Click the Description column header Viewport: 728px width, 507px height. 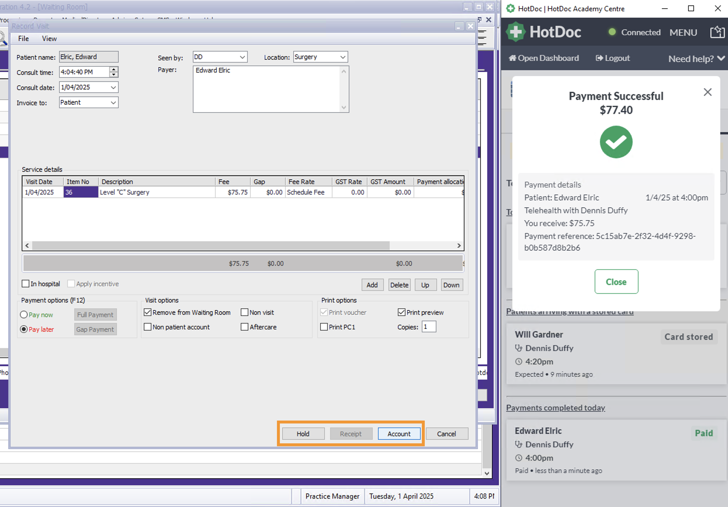coord(157,182)
